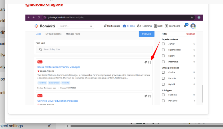Click the bookmark icon on Certified Driver Education Instructor
Image resolution: width=223 pixels, height=129 pixels.
(150, 96)
